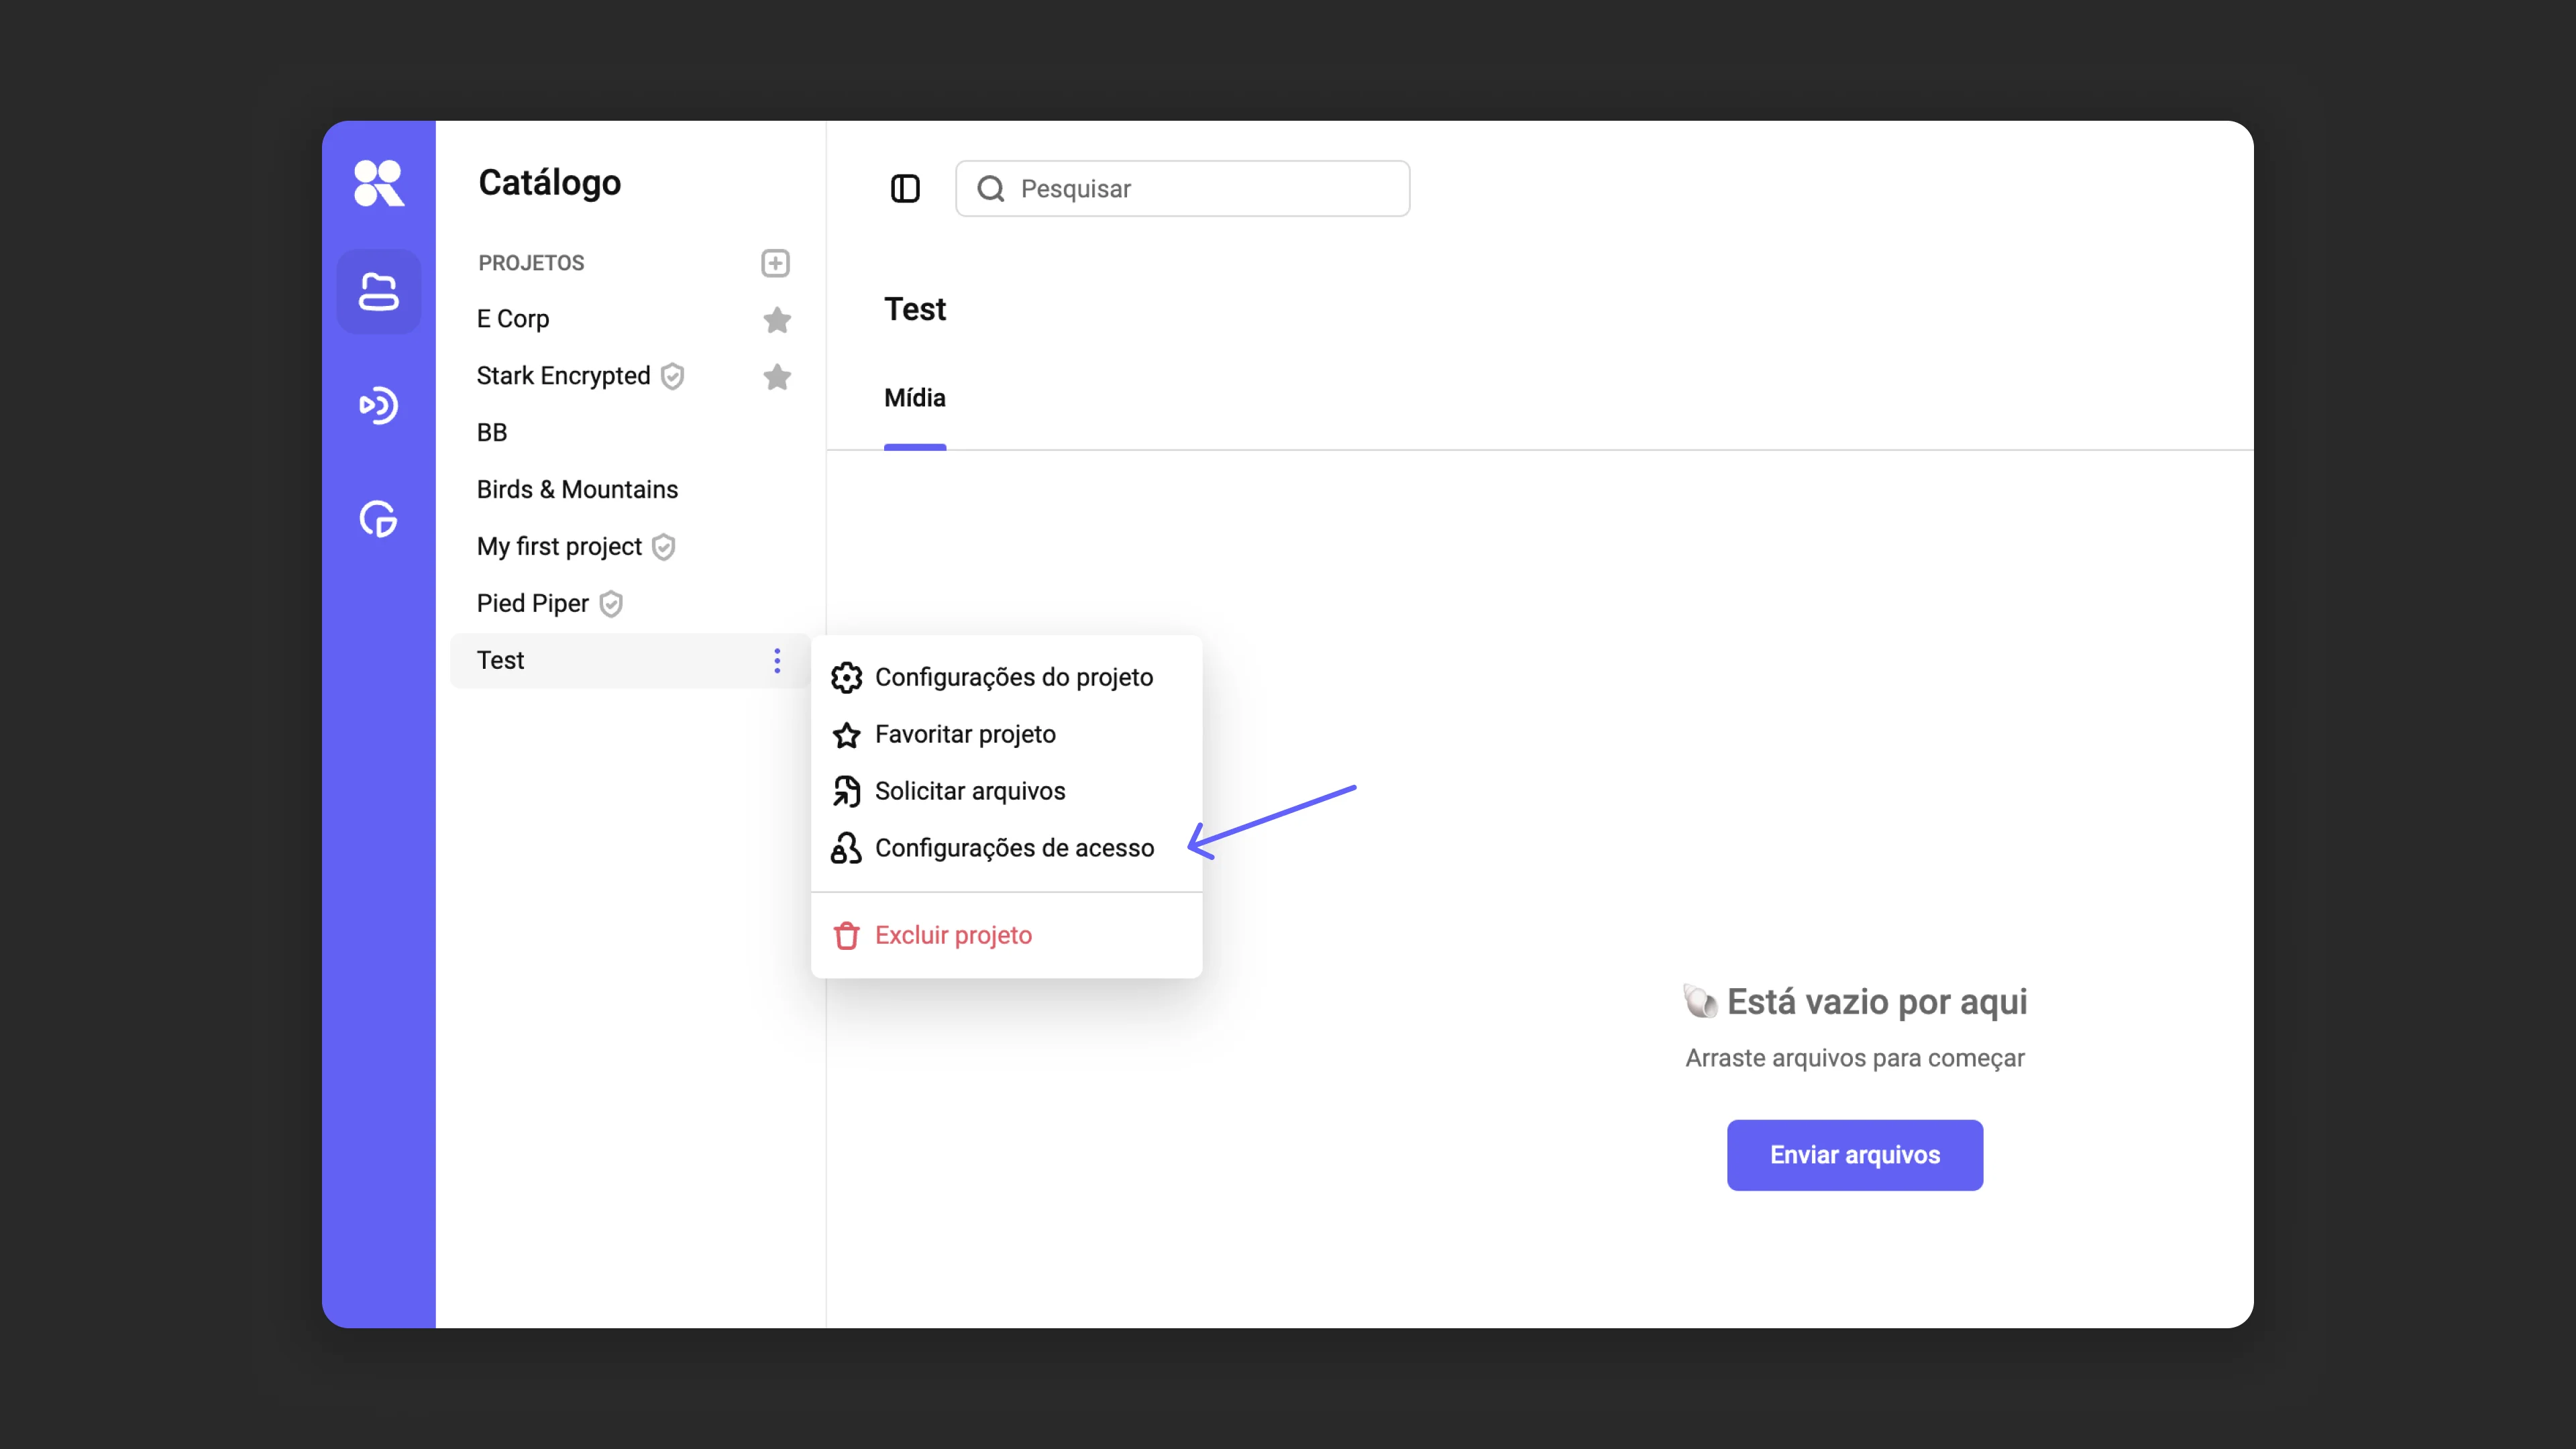Toggle the sidebar panel icon
The image size is (2576, 1449).
pyautogui.click(x=905, y=188)
